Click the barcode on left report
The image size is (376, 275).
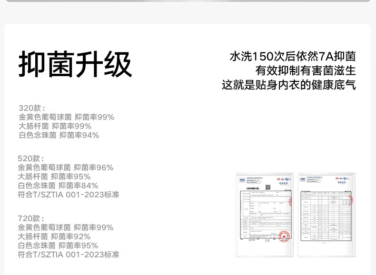[x=253, y=188]
